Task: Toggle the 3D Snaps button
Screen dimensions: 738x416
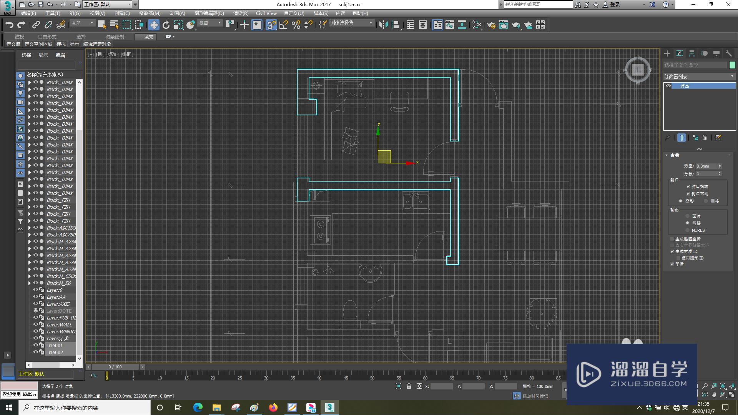Action: pyautogui.click(x=271, y=25)
